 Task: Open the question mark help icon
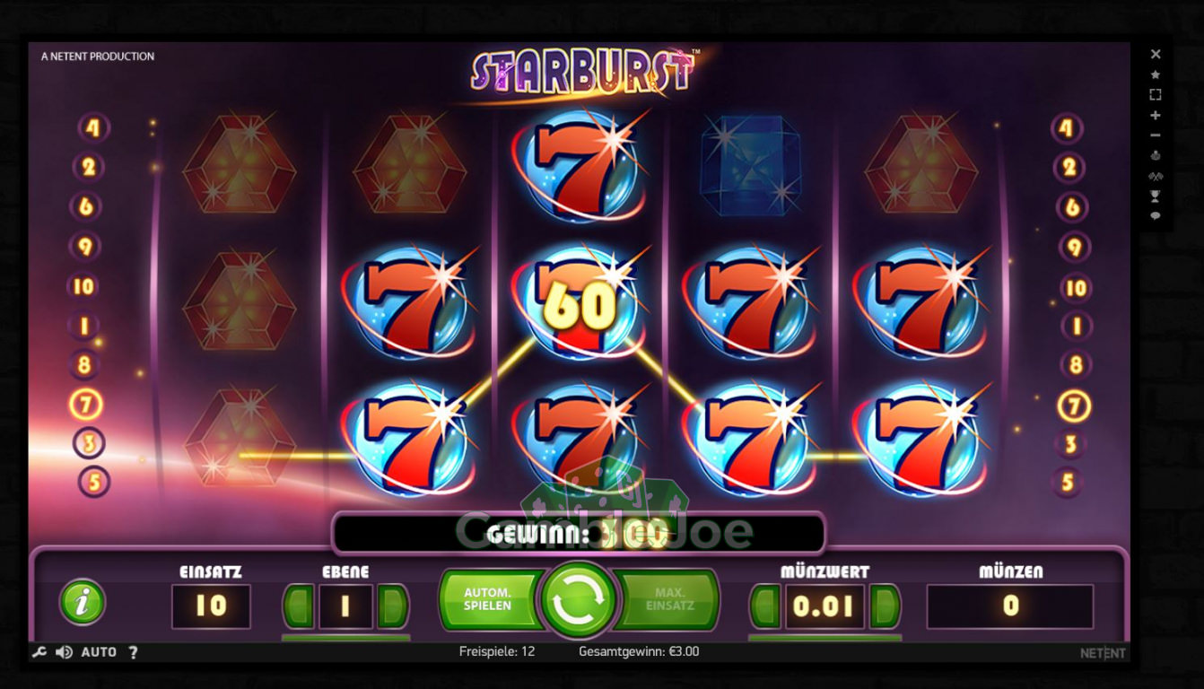point(133,652)
